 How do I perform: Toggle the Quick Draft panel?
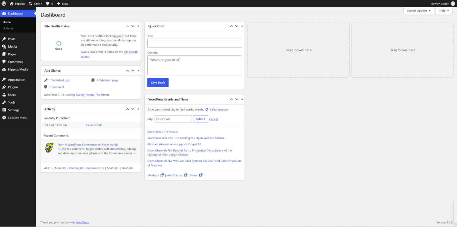tap(242, 26)
